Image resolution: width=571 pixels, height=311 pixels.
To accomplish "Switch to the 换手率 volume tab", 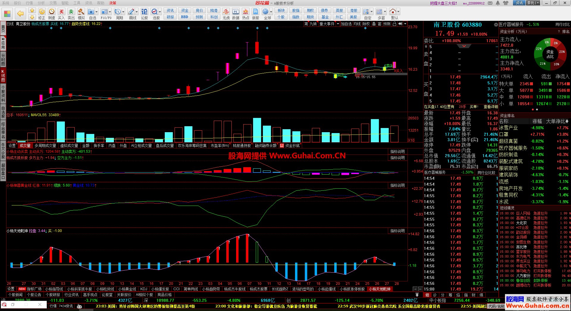I will tap(99, 146).
